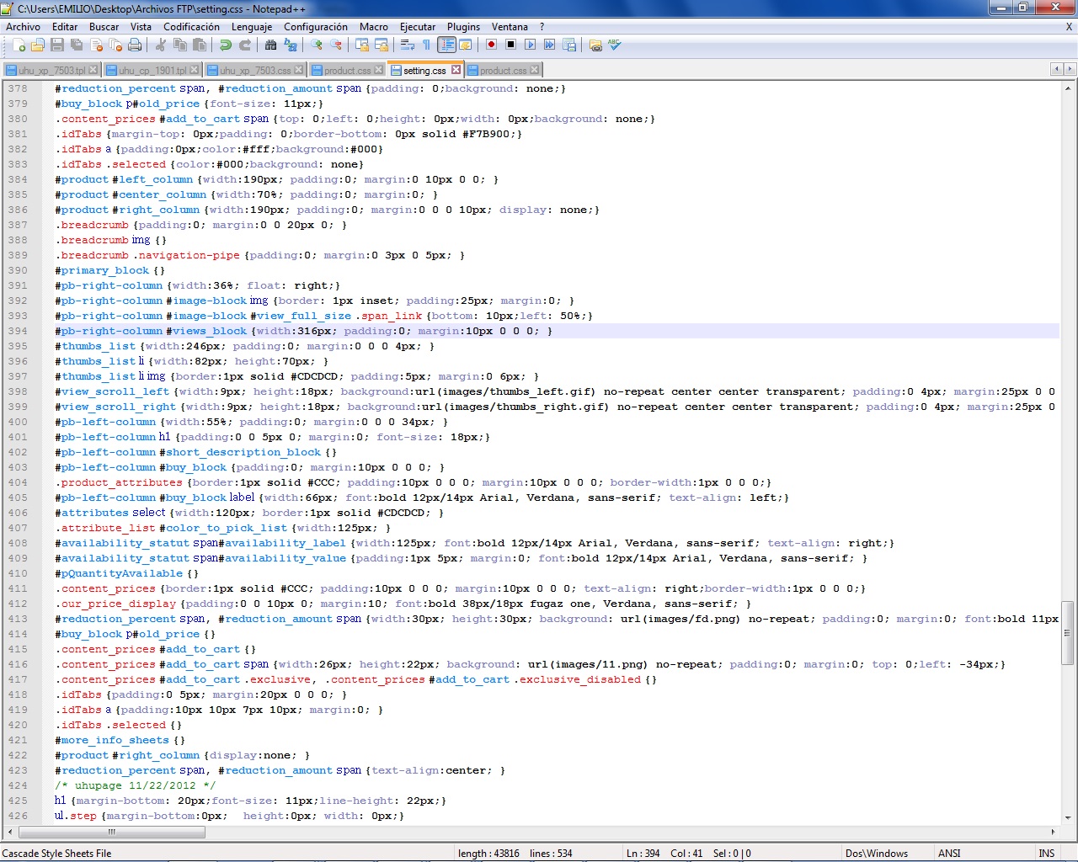Close the setting.css tab
This screenshot has width=1078, height=862.
[456, 70]
